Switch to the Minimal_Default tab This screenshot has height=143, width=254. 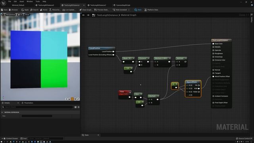(18, 5)
